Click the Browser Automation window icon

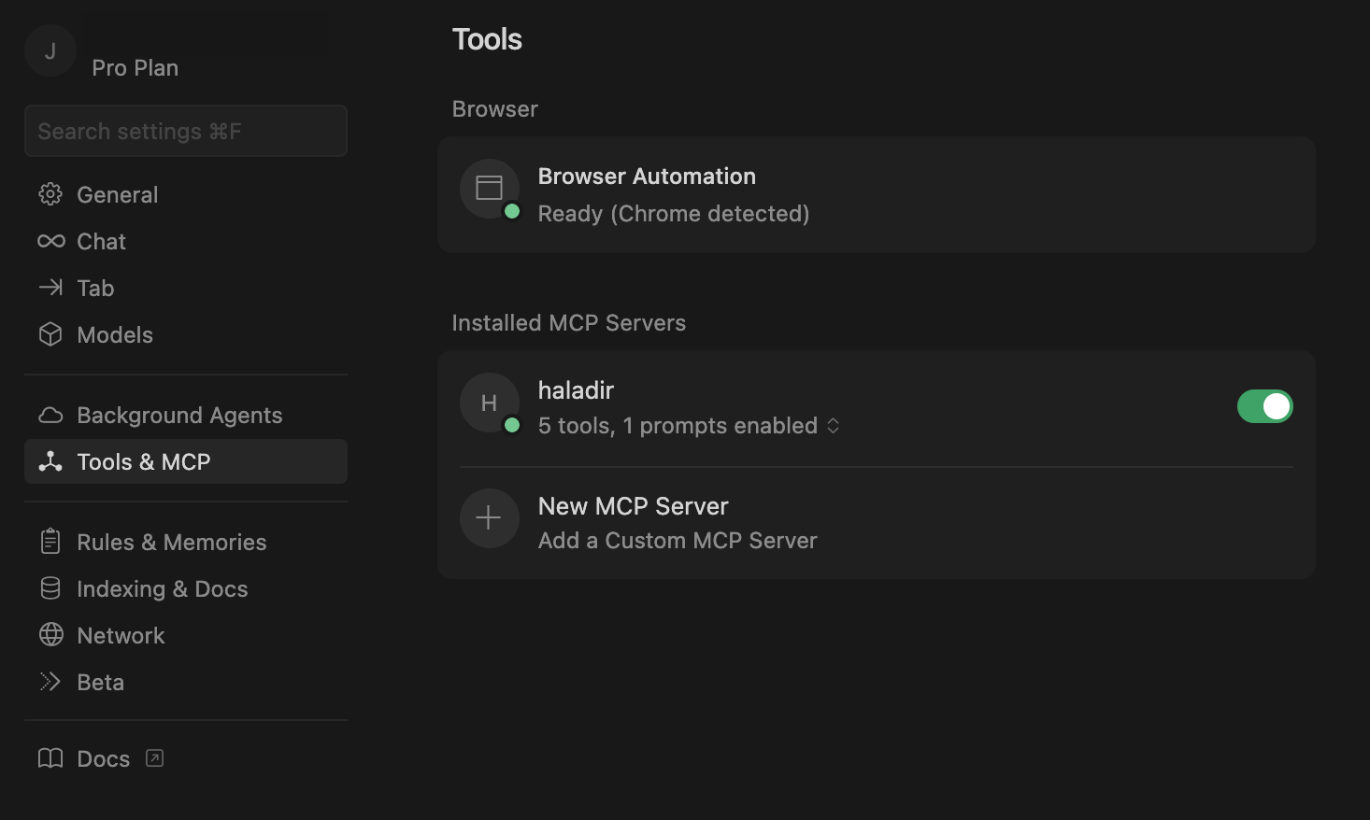pos(489,189)
